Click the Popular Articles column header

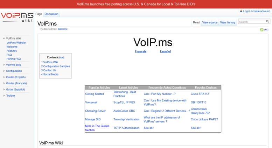99,87
